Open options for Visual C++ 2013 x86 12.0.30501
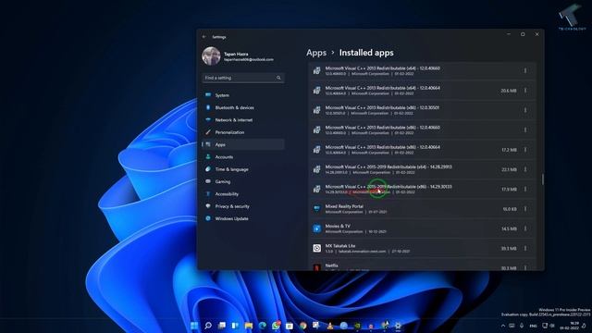Screen dimensions: 592x333 pos(525,110)
